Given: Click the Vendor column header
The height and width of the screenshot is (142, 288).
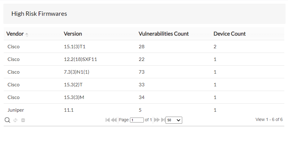Looking at the screenshot, I should tap(15, 34).
